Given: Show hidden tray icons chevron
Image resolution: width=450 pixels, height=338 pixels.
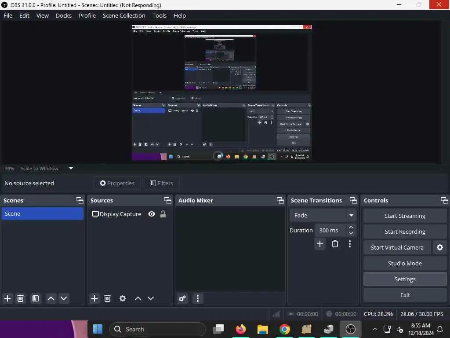Looking at the screenshot, I should coord(374,329).
